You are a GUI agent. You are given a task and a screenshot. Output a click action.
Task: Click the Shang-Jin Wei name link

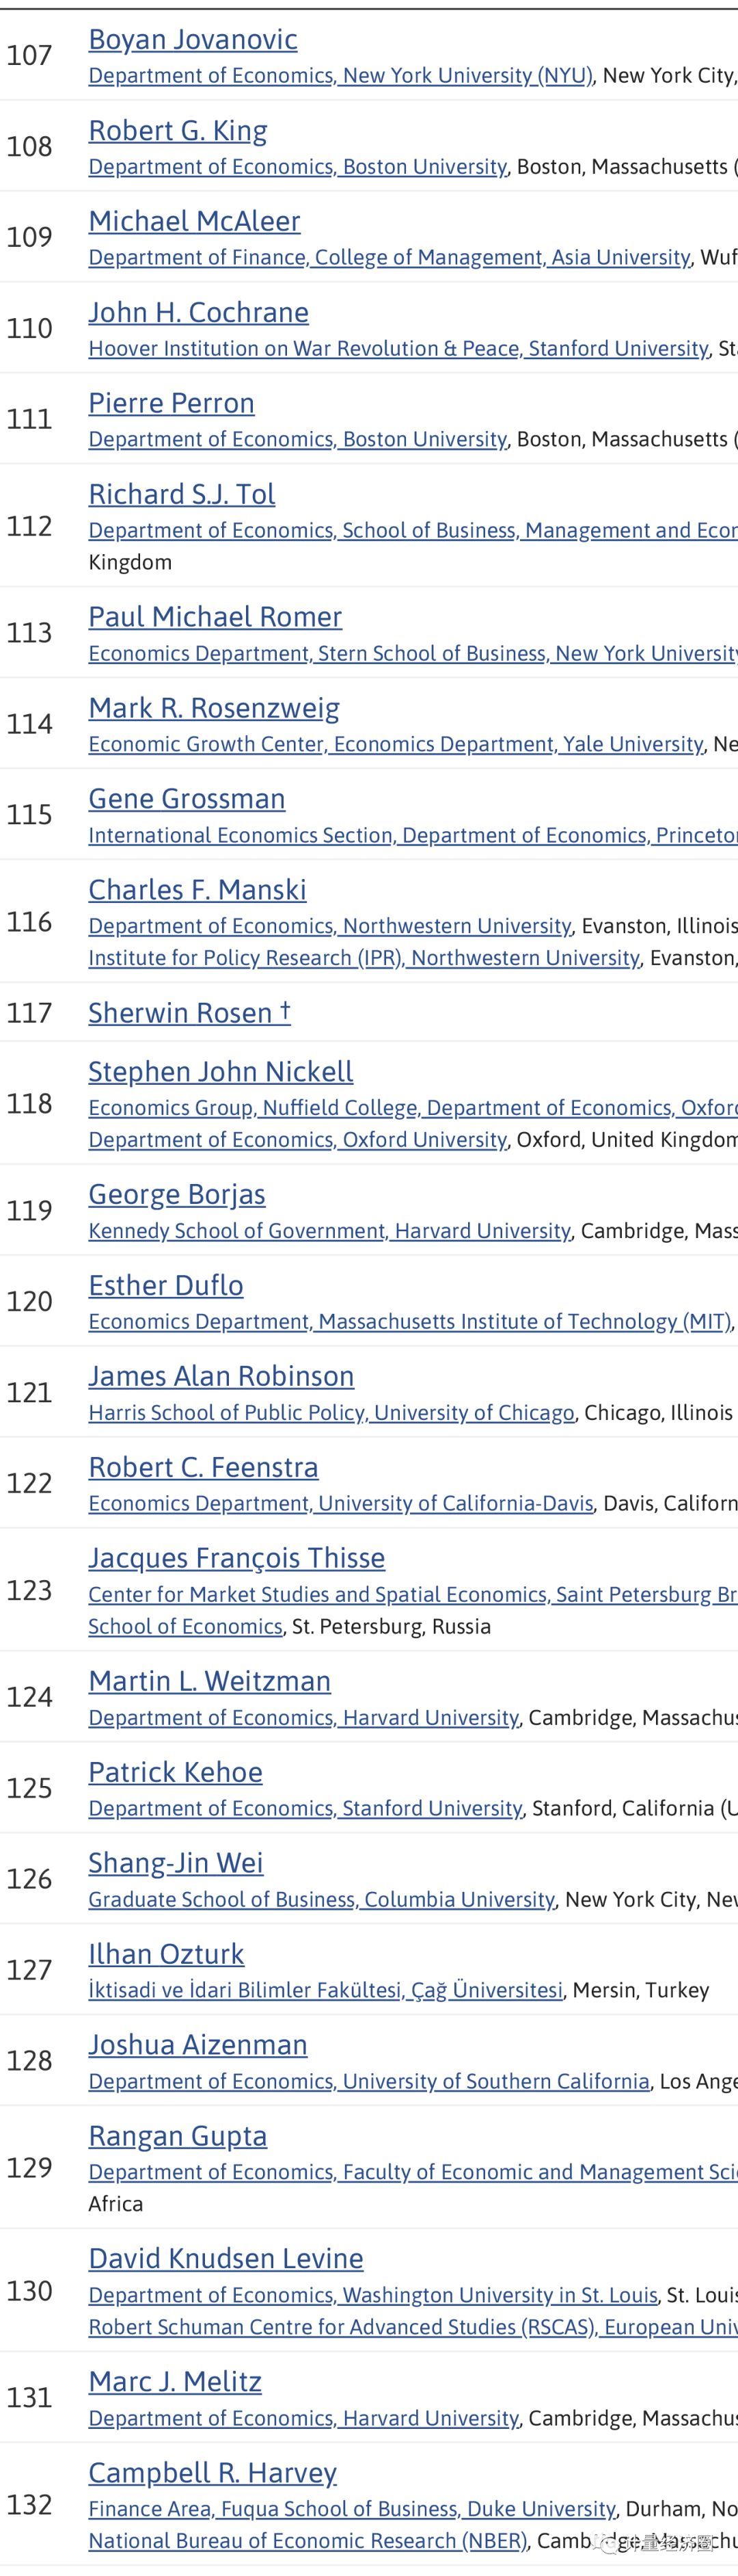(x=176, y=1863)
